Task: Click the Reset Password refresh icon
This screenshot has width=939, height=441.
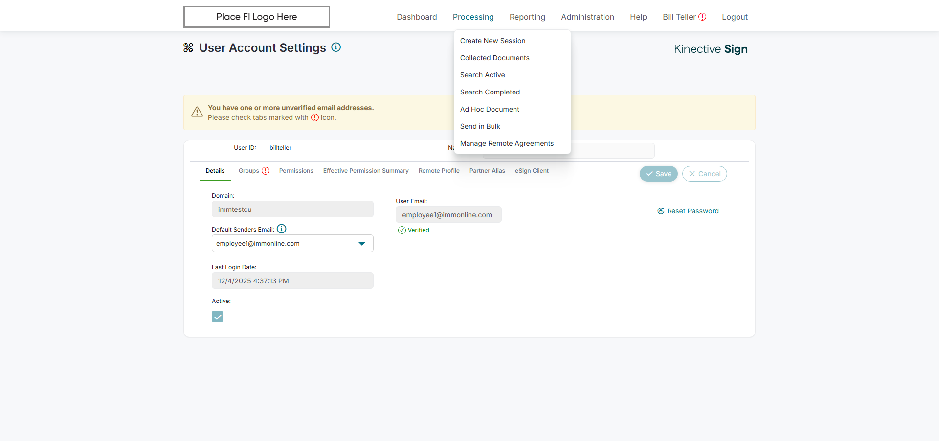Action: pos(661,211)
